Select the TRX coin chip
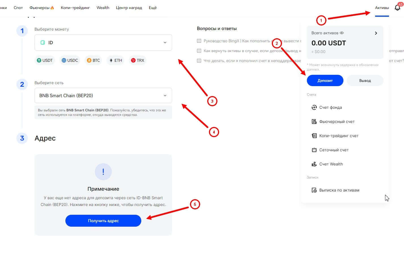The width and height of the screenshot is (404, 255). coord(138,60)
